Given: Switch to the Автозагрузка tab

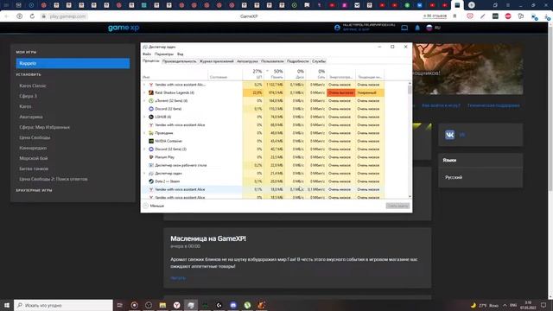Looking at the screenshot, I should point(247,61).
